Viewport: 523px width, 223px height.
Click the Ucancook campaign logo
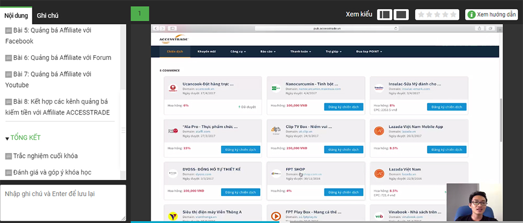coord(173,88)
